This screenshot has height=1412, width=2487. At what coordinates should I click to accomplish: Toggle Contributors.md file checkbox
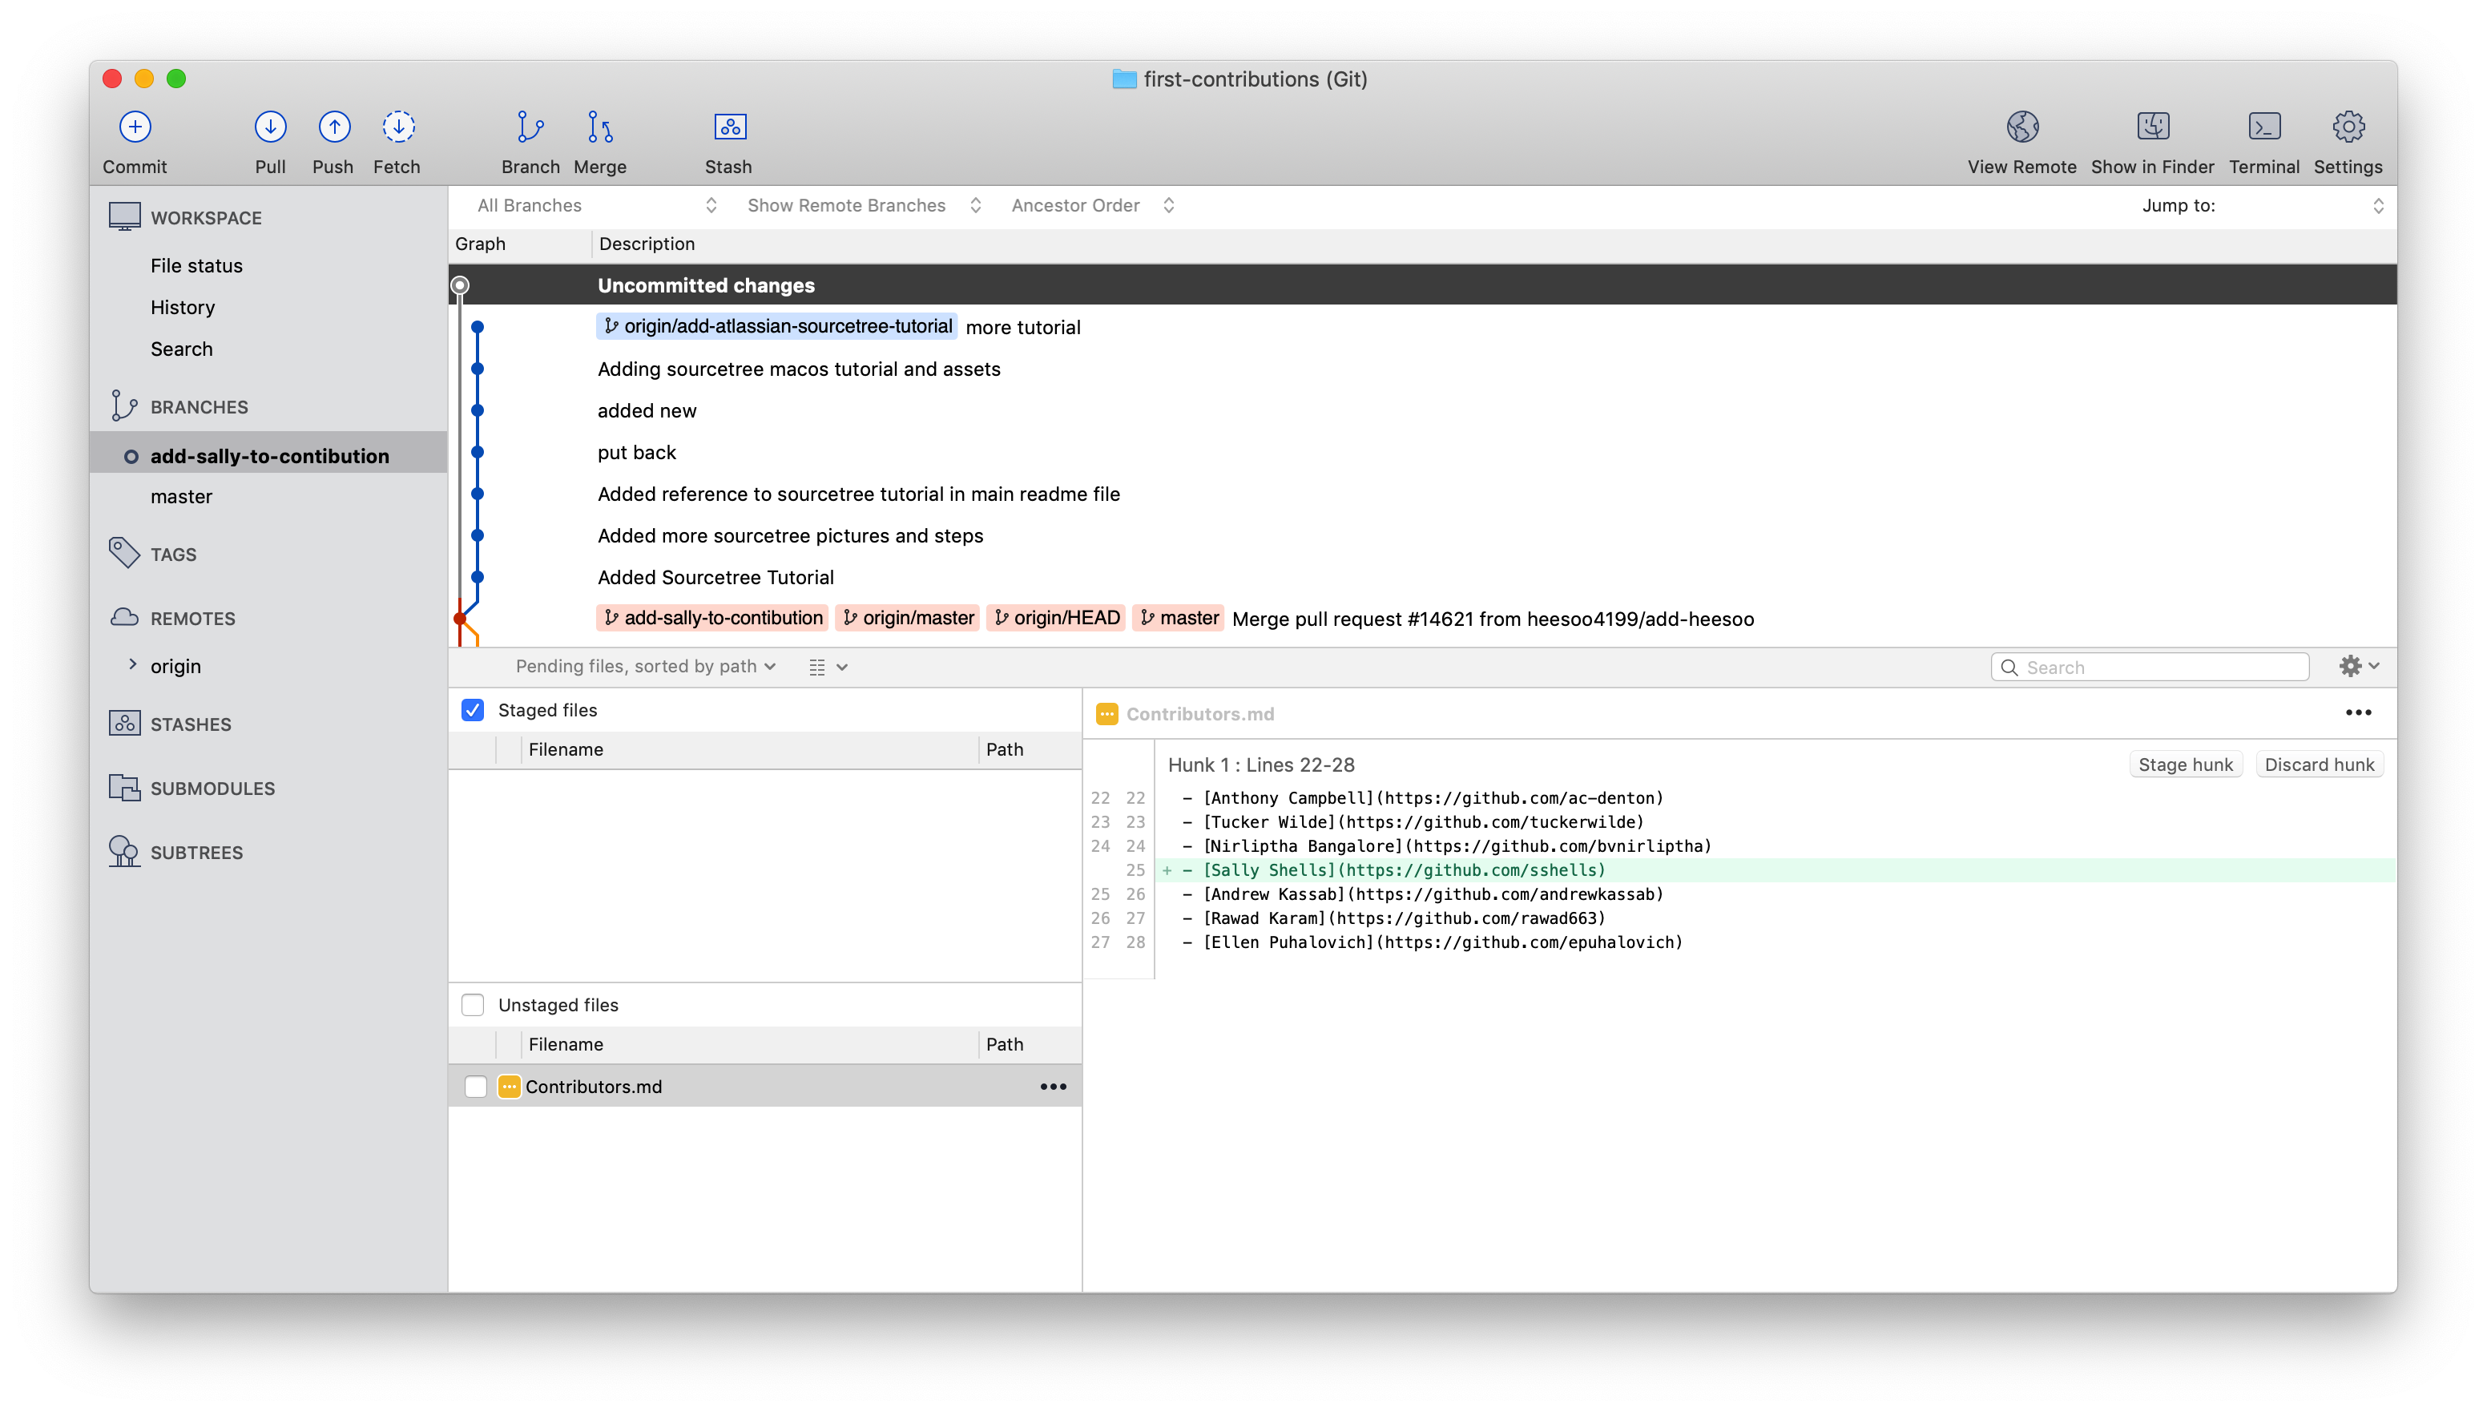coord(475,1086)
